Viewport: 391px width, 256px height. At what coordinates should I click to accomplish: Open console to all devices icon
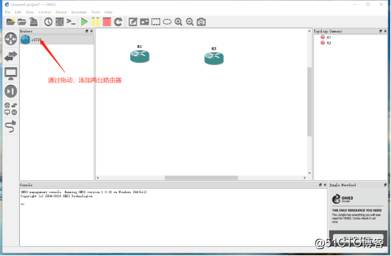click(71, 22)
